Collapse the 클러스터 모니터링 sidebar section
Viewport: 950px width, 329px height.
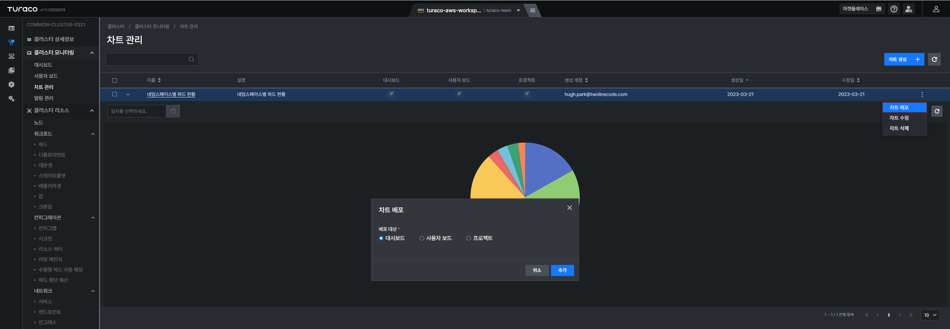click(x=92, y=53)
